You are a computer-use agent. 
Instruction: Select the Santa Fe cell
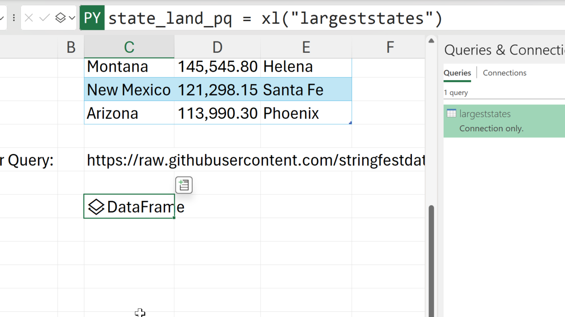click(305, 90)
